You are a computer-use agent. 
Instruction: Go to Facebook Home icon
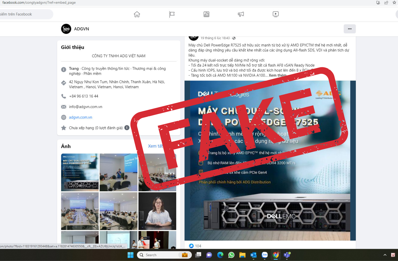point(137,14)
